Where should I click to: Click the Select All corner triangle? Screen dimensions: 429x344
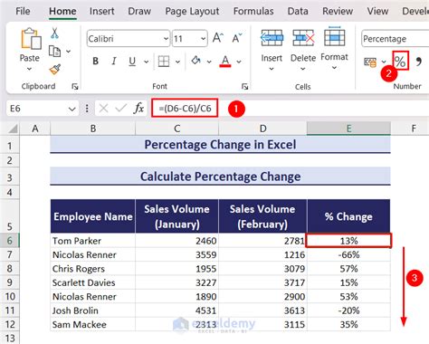13,129
